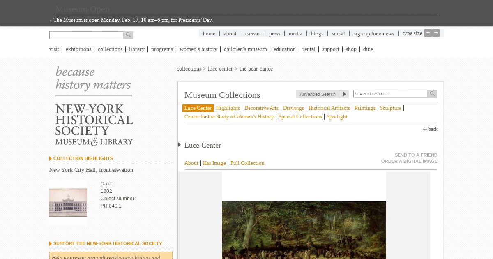Click the back link text
Viewport: 493px width, 259px height.
pos(433,129)
